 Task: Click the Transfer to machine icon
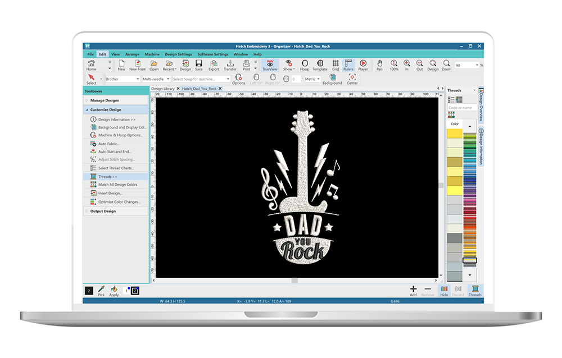click(x=230, y=65)
